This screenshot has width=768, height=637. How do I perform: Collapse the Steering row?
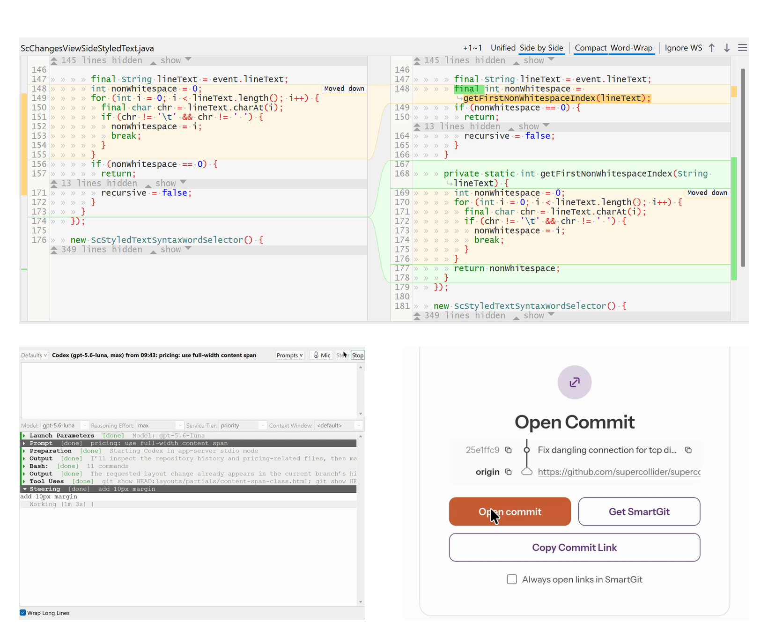(x=24, y=489)
